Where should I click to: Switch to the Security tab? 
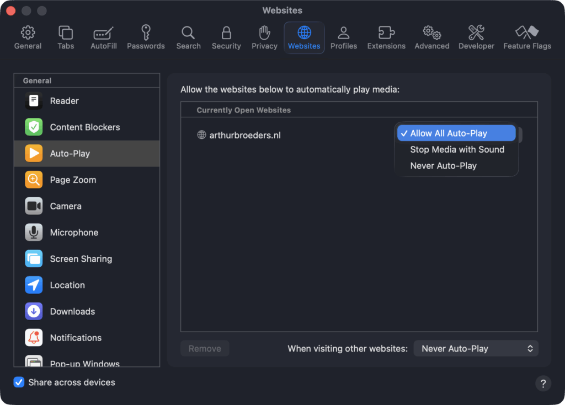[226, 37]
